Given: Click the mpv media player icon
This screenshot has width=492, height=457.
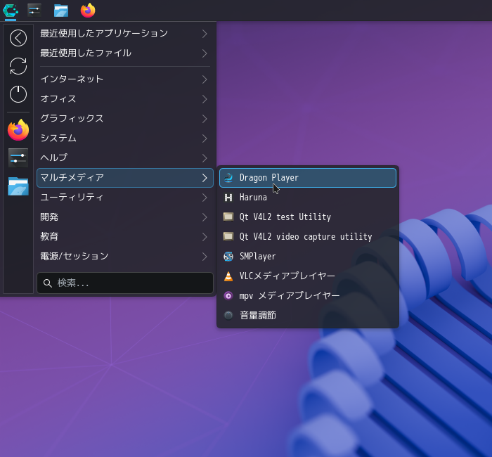Looking at the screenshot, I should (x=228, y=296).
